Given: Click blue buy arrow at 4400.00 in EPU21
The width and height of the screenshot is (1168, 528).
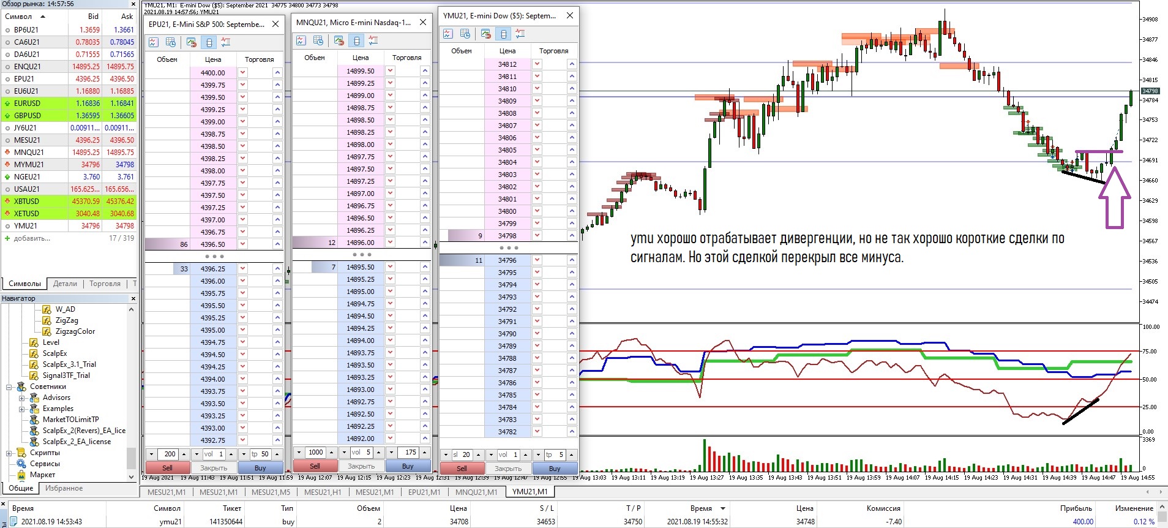Looking at the screenshot, I should pyautogui.click(x=277, y=72).
